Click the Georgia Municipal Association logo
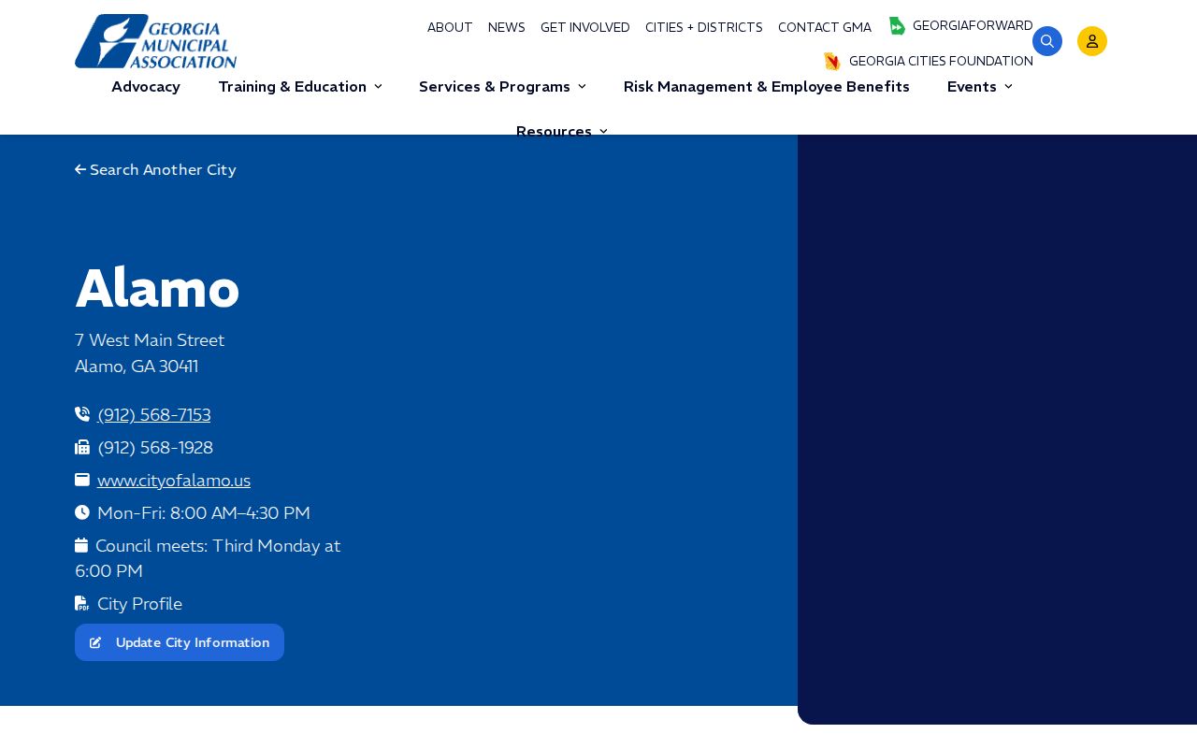The image size is (1197, 748). point(155,41)
